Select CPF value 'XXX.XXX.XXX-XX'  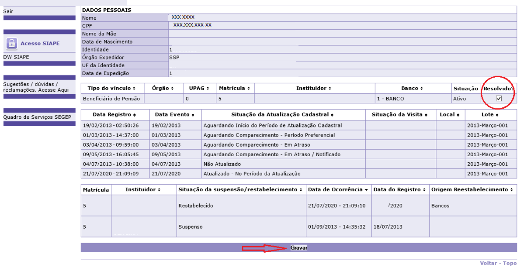pyautogui.click(x=192, y=25)
